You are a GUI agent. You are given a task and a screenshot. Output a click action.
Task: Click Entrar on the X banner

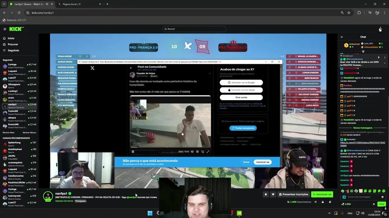coord(246,162)
